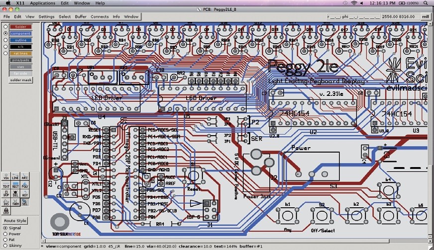Select the Skinny route style
The image size is (434, 250).
click(5, 246)
